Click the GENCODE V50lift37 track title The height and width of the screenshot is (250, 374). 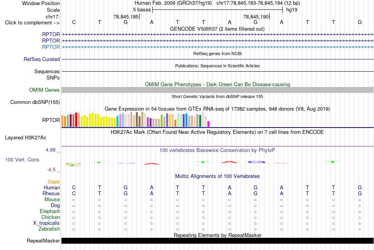(217, 29)
